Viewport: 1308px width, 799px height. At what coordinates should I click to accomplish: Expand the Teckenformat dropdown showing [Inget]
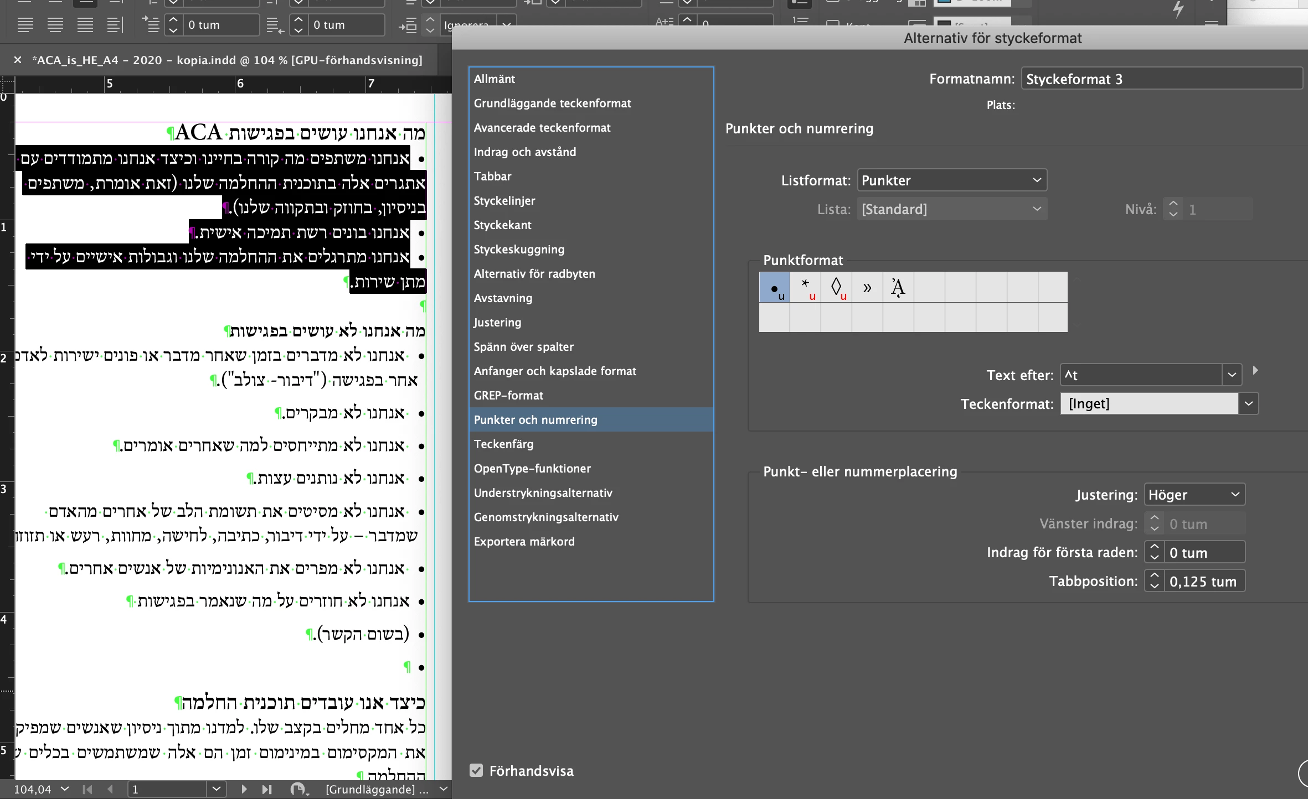[x=1248, y=404]
